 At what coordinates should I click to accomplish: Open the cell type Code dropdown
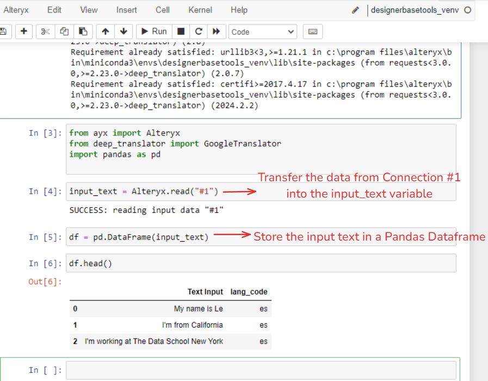[263, 32]
